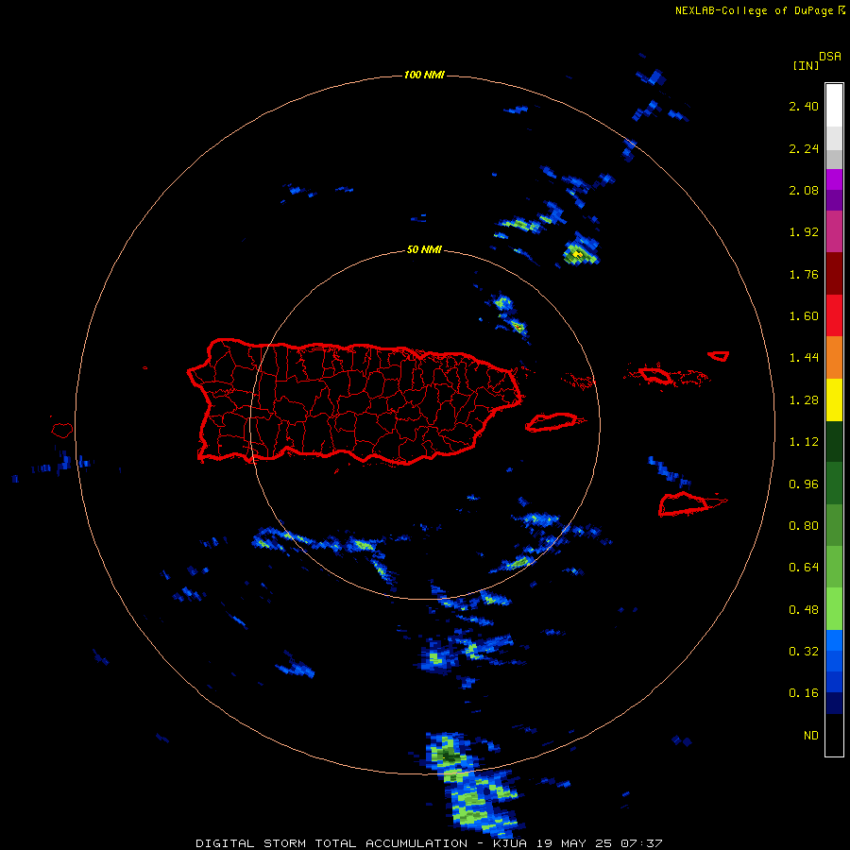The image size is (850, 850).
Task: Click the large rainfall area at bottom center
Action: [473, 786]
